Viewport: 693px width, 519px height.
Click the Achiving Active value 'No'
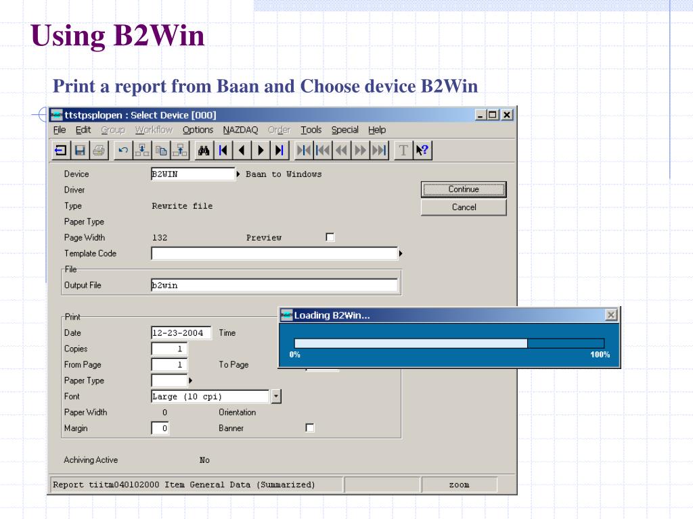(x=204, y=460)
